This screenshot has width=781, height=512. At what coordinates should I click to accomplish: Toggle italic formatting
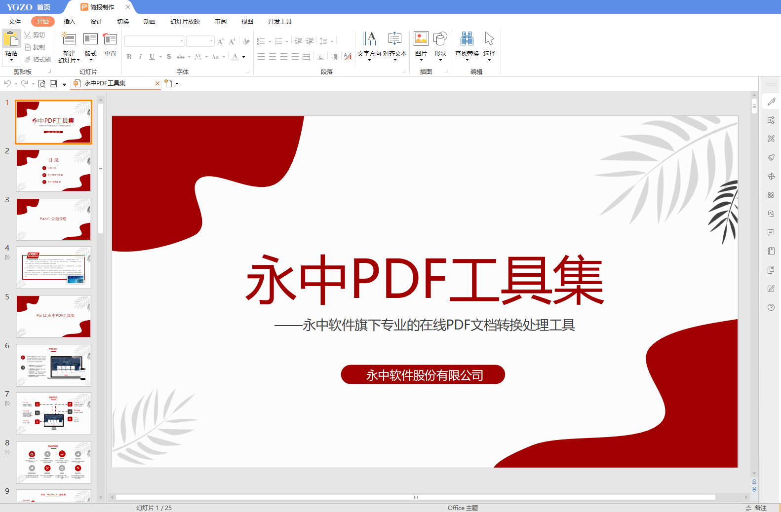pos(140,57)
